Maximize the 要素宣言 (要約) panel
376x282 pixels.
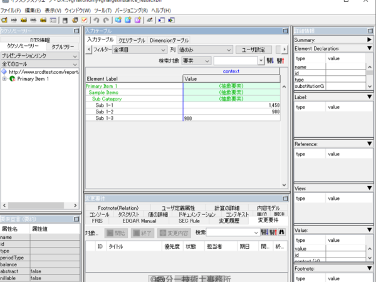pos(76,219)
